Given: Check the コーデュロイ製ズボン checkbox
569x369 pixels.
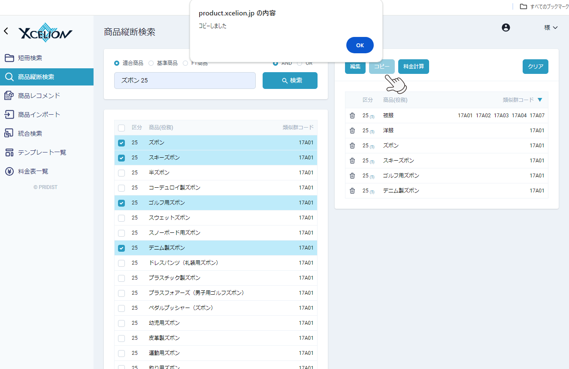Looking at the screenshot, I should (121, 188).
